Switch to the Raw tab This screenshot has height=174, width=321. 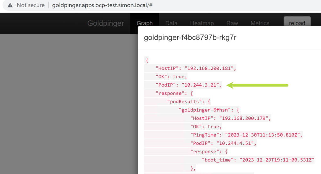(232, 23)
